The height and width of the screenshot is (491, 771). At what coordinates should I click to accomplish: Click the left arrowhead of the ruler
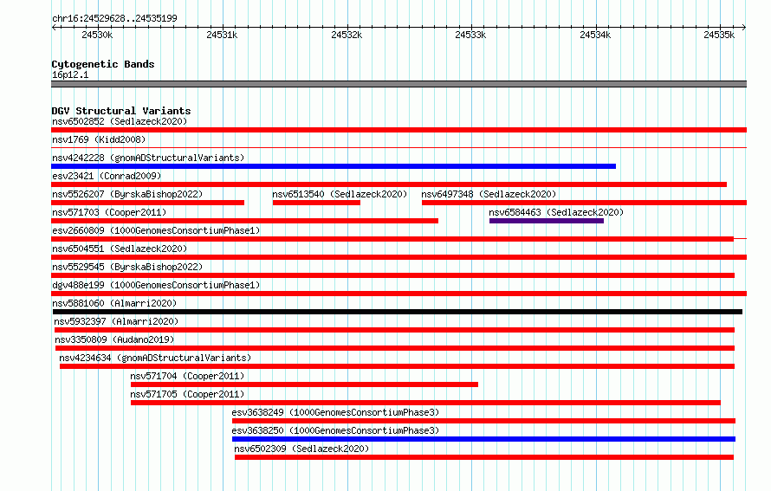tap(54, 27)
